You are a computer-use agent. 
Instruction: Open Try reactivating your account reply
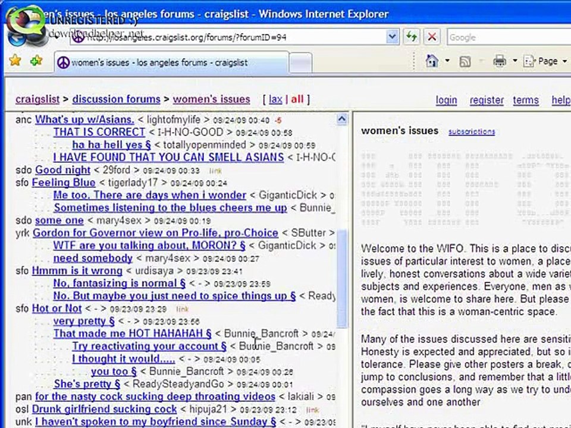tap(149, 346)
